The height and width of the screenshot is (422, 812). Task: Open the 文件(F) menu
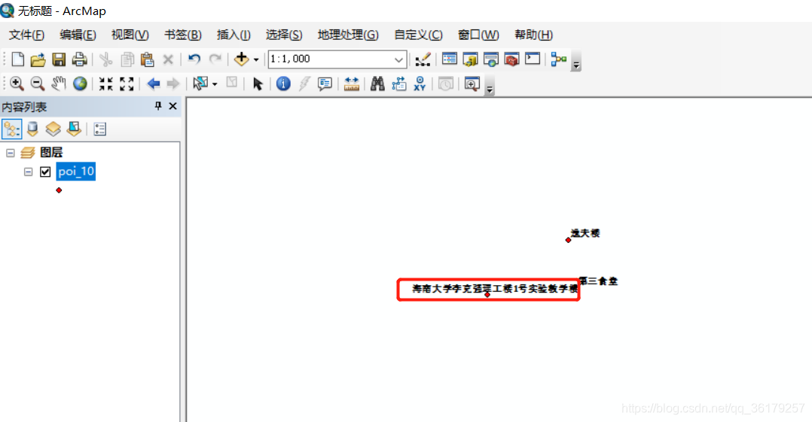pos(26,35)
